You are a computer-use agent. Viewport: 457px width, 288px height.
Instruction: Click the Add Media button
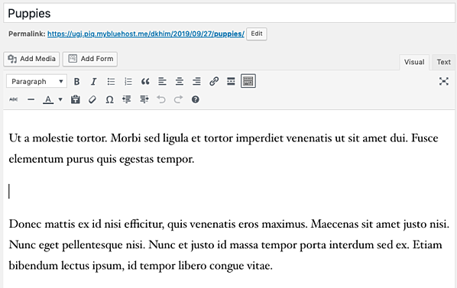31,59
